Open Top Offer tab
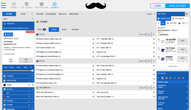 40,14
